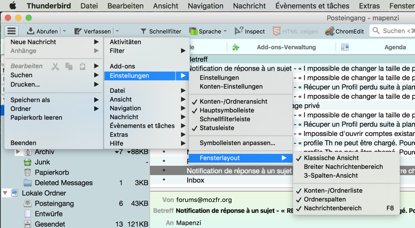Viewport: 415px width, 228px height.
Task: Click the Deleted Messages folder icon
Action: (27, 183)
